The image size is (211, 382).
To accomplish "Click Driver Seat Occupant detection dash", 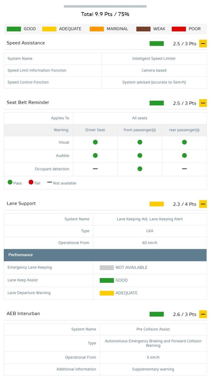I will coord(95,168).
